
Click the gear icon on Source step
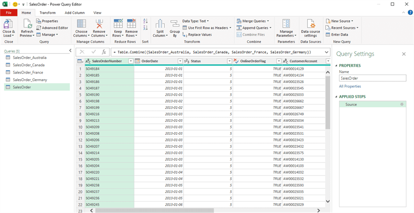pyautogui.click(x=402, y=104)
